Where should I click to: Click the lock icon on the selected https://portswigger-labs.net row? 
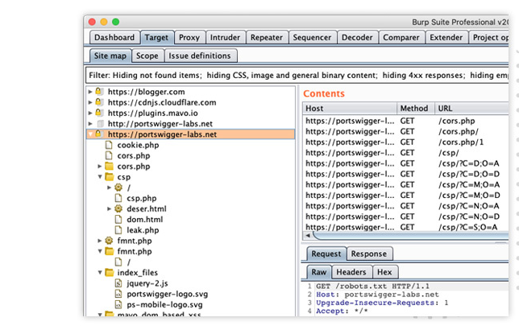[x=98, y=134]
